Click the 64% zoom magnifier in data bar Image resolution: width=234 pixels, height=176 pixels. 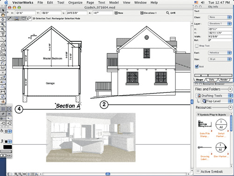168,13
